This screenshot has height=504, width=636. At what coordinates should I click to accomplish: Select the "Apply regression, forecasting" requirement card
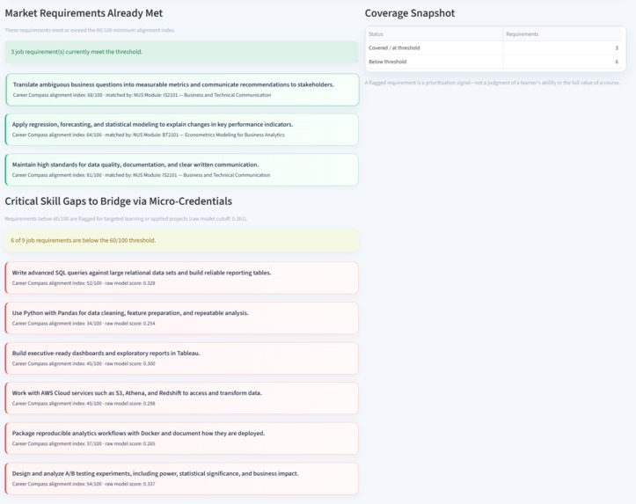pyautogui.click(x=181, y=129)
